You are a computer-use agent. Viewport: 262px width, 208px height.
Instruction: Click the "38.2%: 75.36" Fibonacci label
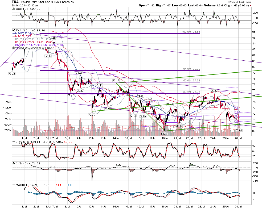tap(191, 92)
